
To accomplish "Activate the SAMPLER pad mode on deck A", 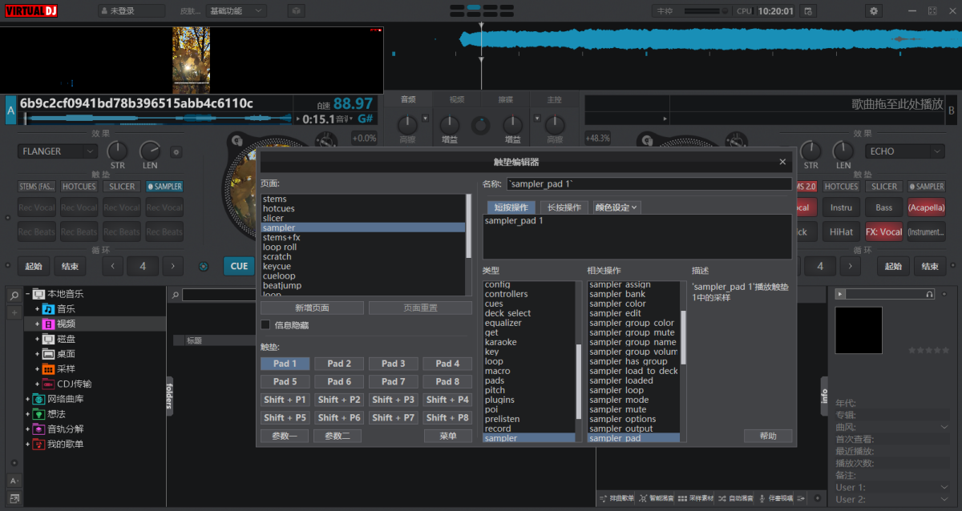I will coord(164,186).
